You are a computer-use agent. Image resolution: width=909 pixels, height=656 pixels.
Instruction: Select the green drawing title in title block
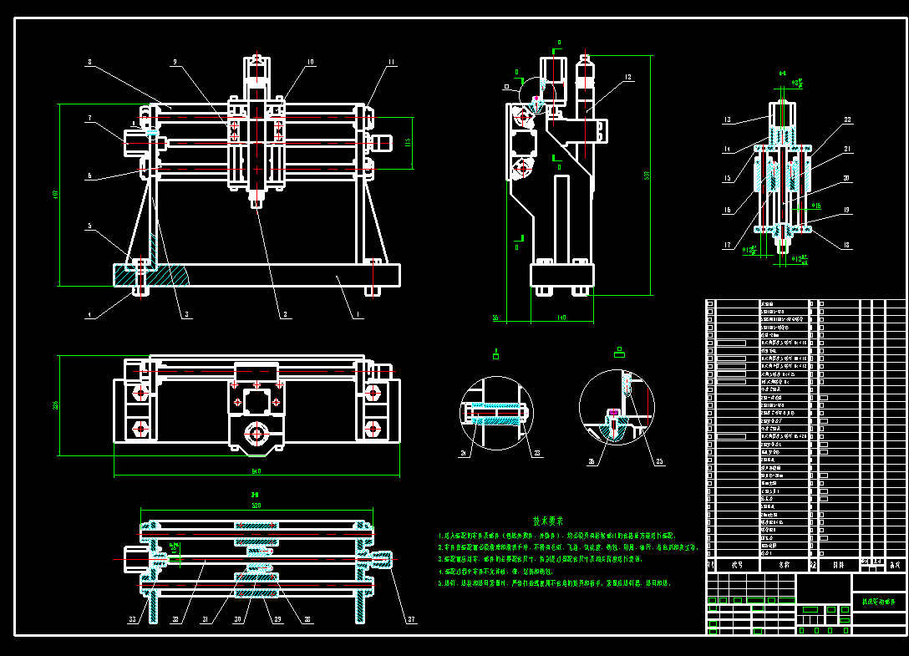tap(878, 602)
